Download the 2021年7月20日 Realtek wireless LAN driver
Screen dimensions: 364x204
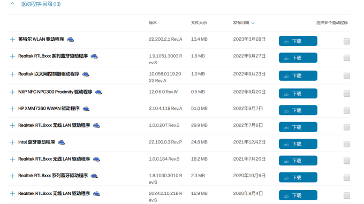click(x=298, y=161)
